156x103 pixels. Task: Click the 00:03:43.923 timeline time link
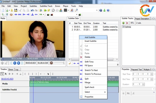[x=7, y=79]
